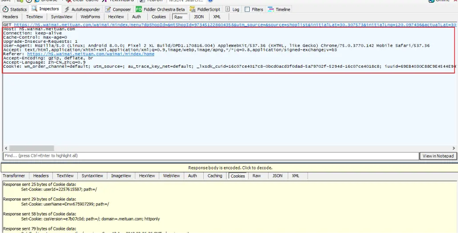Click the View in Notepad button

click(x=438, y=156)
